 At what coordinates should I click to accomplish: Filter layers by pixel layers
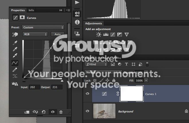(113, 64)
